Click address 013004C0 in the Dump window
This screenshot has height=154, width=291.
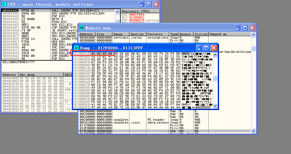coord(82,54)
